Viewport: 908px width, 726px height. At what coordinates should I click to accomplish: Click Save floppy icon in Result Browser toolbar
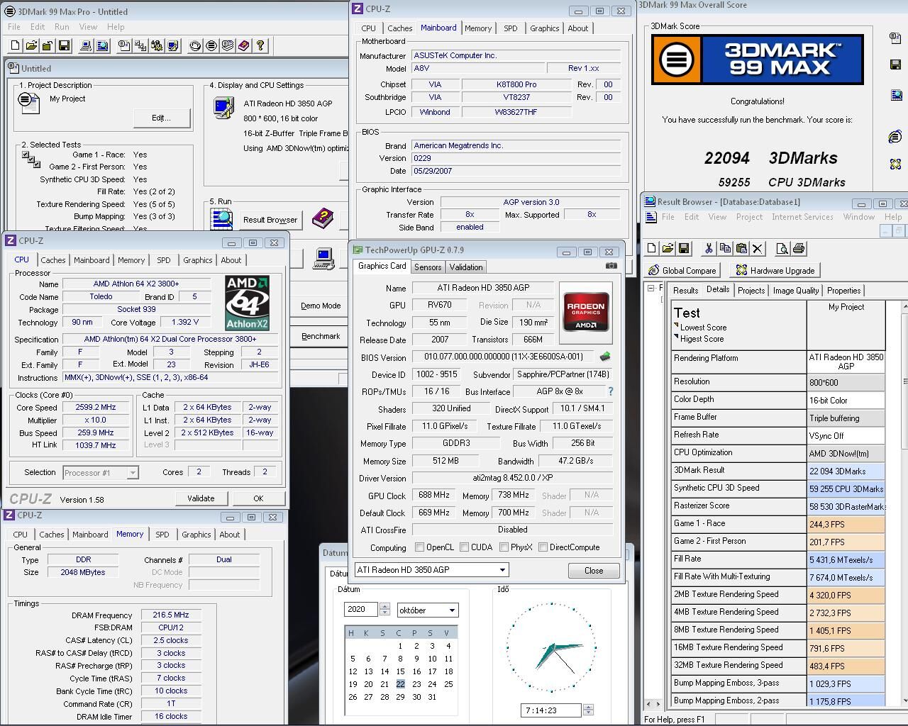[684, 248]
